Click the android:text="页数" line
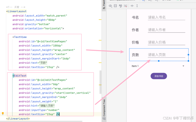The height and width of the screenshot is (122, 196). coord(33,63)
